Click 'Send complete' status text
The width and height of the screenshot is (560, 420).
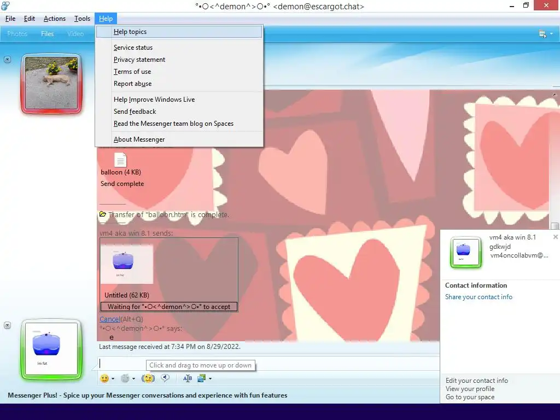tap(122, 184)
